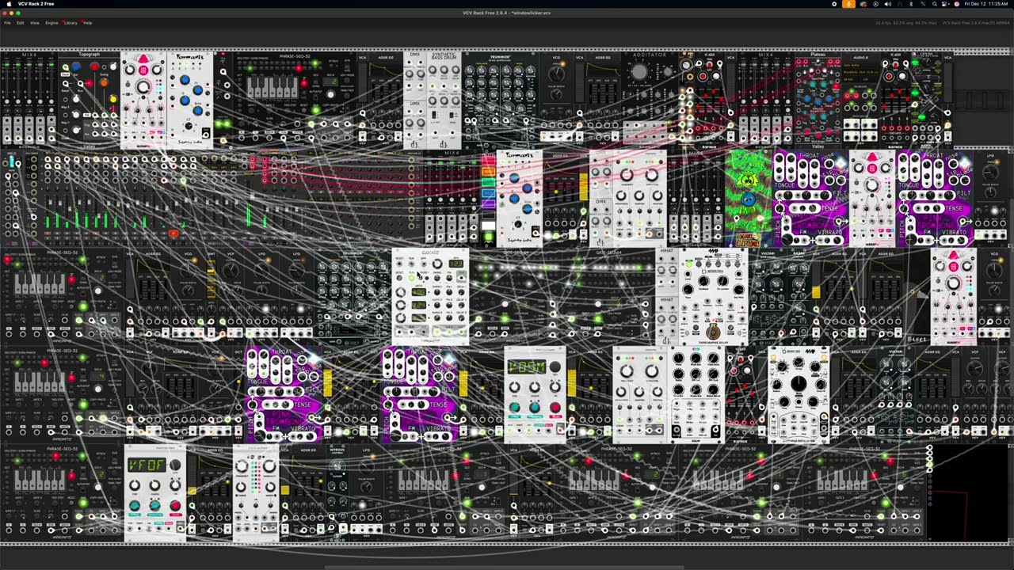Click the big black knob on Ensemble Oscillator
Screen dimensions: 1014x570
799,385
